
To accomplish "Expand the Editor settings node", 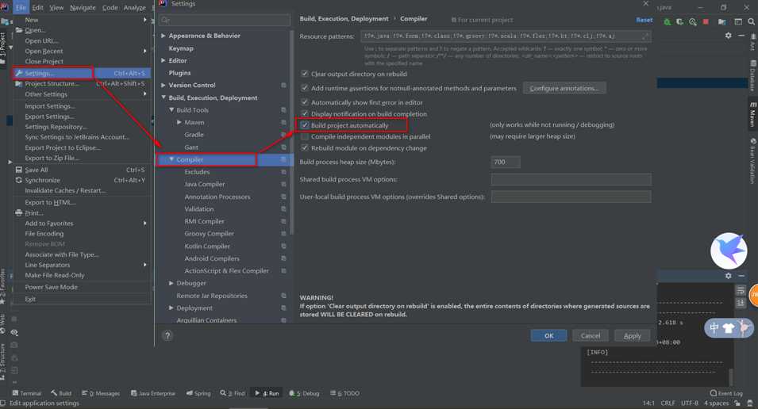I will pos(164,60).
